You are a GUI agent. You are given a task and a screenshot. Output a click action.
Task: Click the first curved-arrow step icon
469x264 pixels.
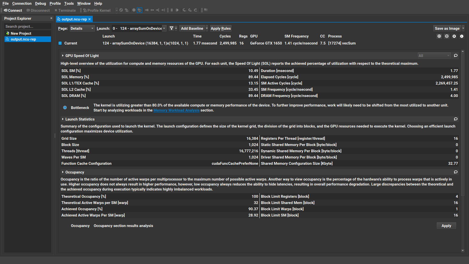184,10
